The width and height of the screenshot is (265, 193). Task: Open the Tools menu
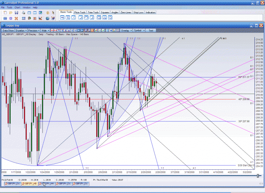(9, 8)
